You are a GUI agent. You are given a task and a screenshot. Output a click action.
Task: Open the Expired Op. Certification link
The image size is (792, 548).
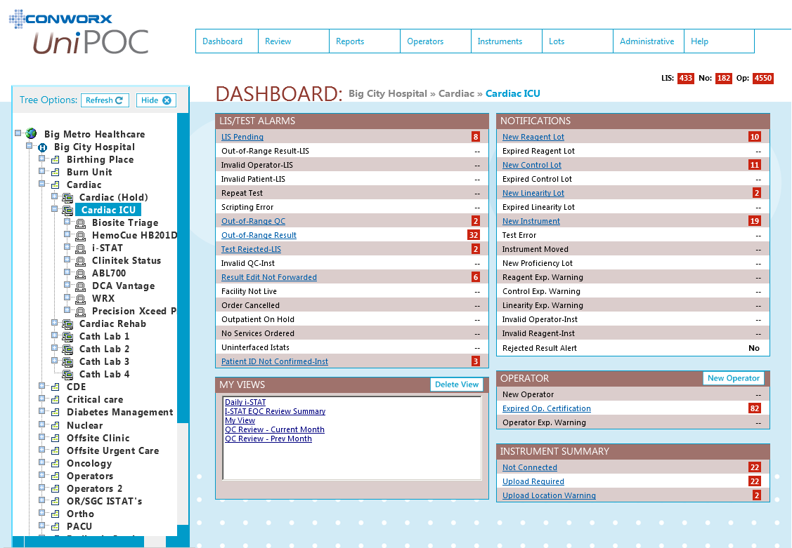point(547,408)
